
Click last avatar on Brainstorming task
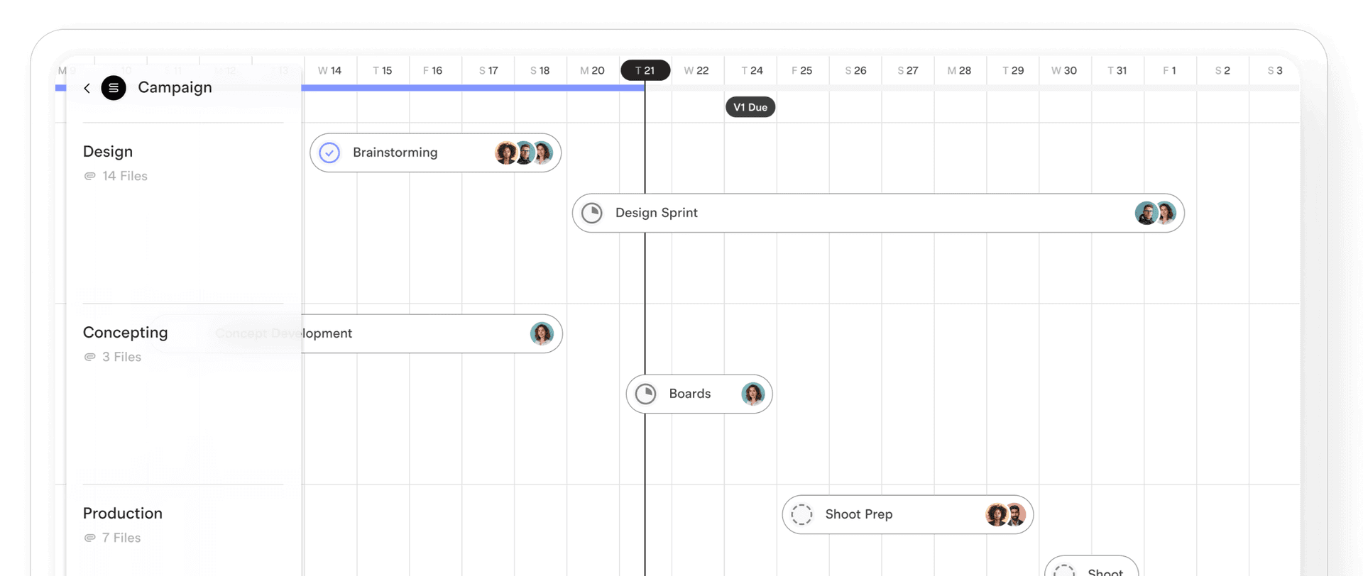tap(543, 153)
